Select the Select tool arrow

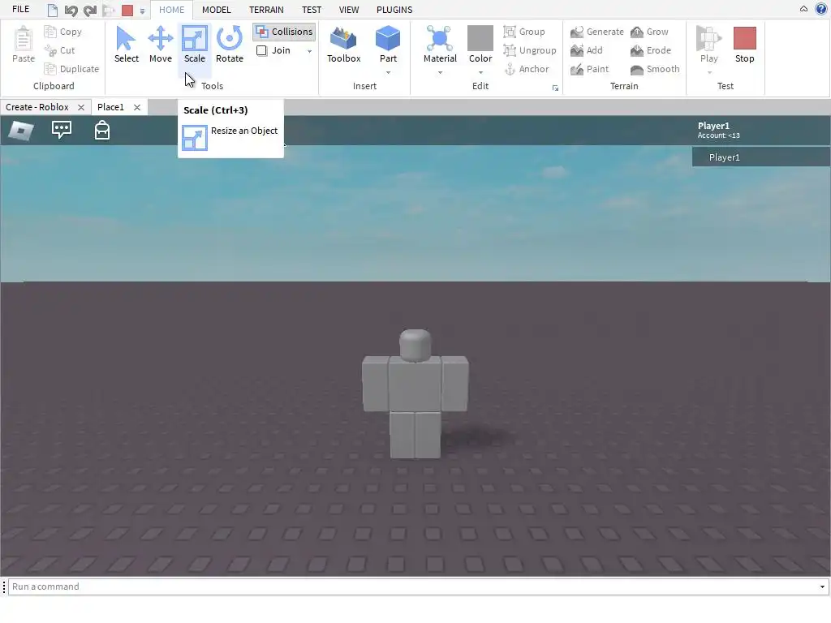pos(126,45)
